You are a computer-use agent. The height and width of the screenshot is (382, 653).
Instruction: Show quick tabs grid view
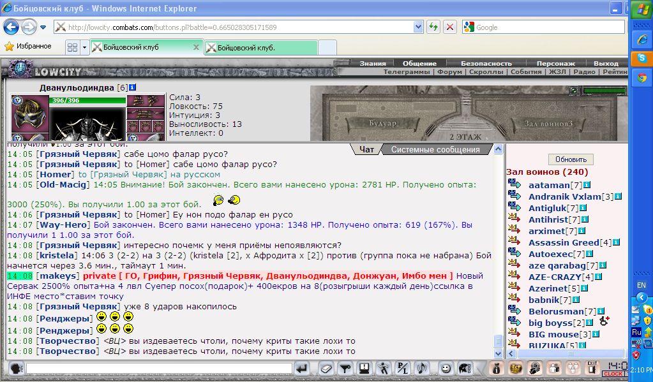(x=73, y=47)
